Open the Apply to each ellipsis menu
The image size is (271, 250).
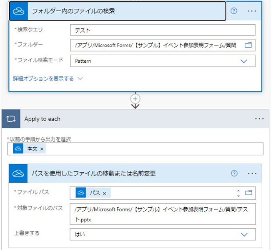pos(259,119)
